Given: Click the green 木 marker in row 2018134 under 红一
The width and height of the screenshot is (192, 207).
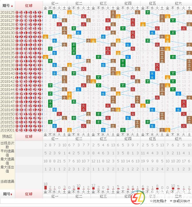Looking at the screenshot, I should pyautogui.click(x=50, y=49).
